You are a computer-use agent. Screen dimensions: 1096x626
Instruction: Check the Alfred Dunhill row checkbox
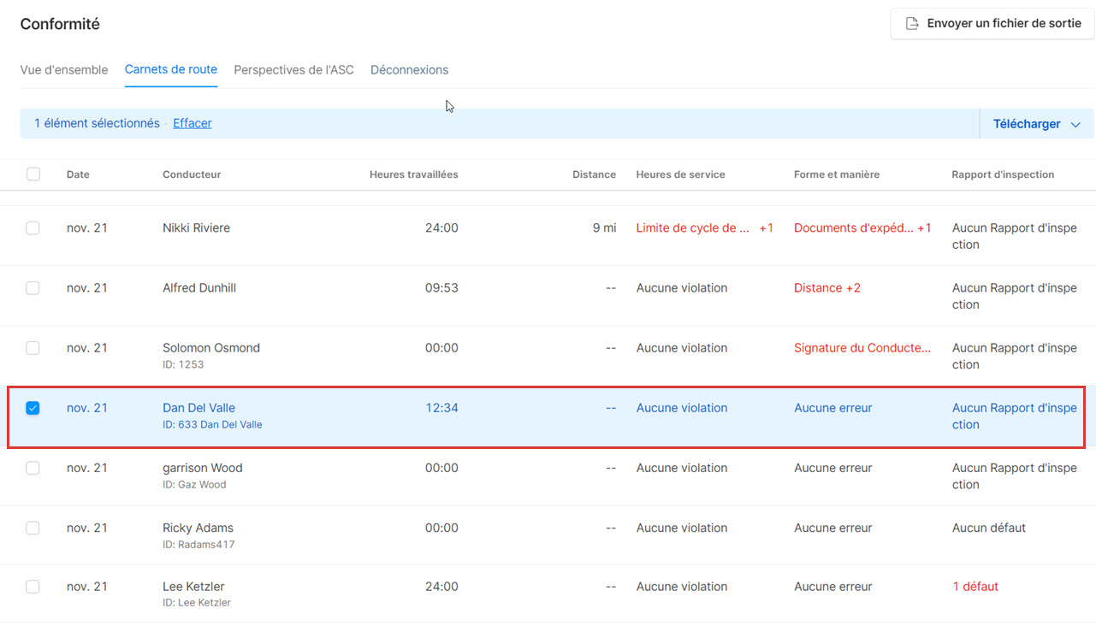click(33, 288)
